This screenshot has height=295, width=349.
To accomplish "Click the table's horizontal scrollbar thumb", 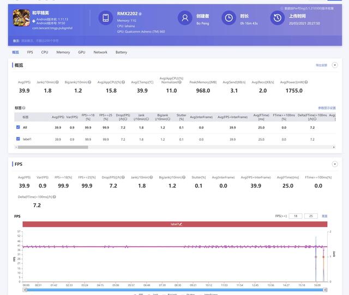I will 53,147.
